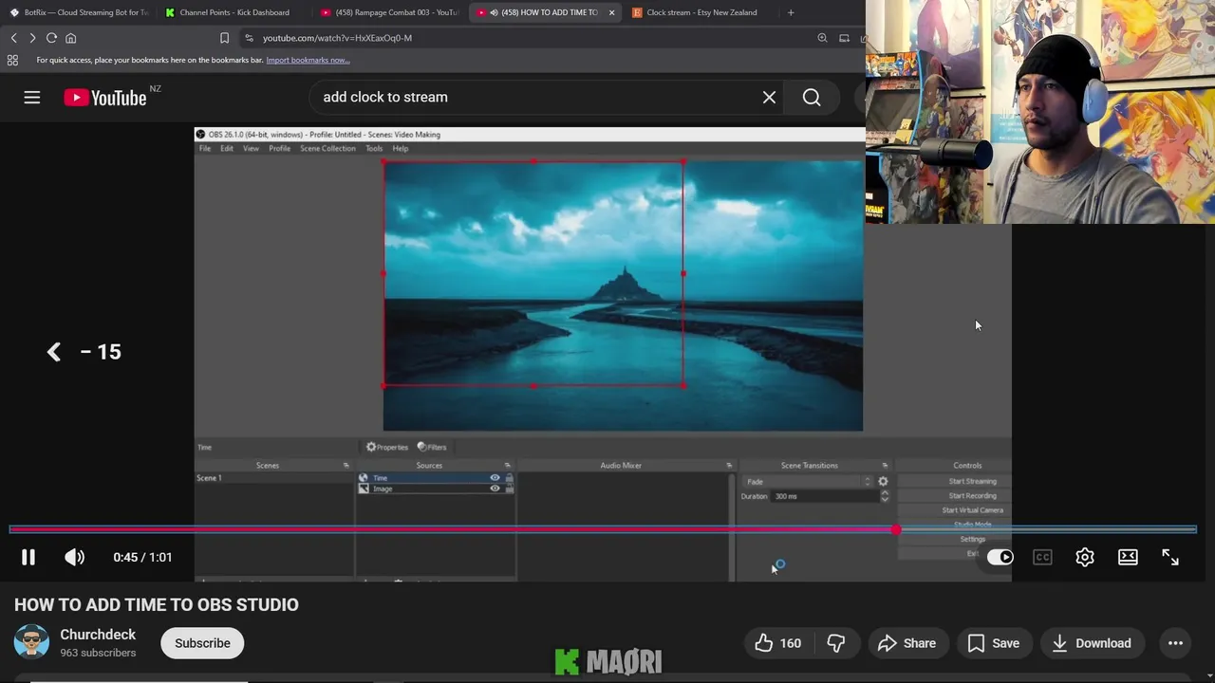Open Filters for the Time source
This screenshot has height=683, width=1215.
pos(432,447)
